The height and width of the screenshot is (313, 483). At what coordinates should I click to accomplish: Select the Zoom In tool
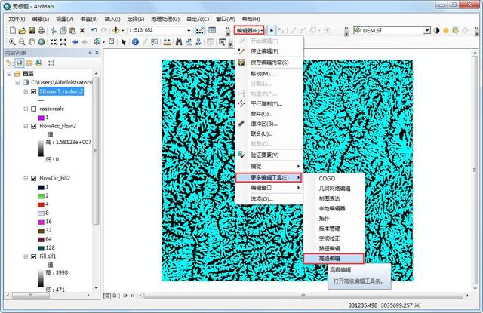(x=12, y=42)
